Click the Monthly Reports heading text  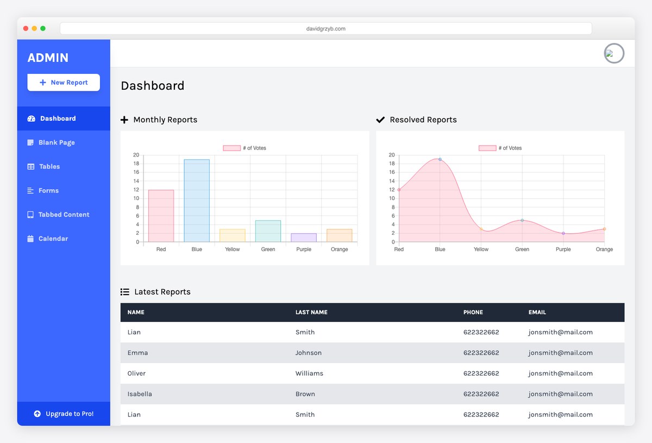pos(165,120)
